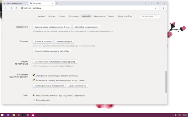Click the address bar showing settings
The width and height of the screenshot is (188, 117).
click(x=89, y=8)
